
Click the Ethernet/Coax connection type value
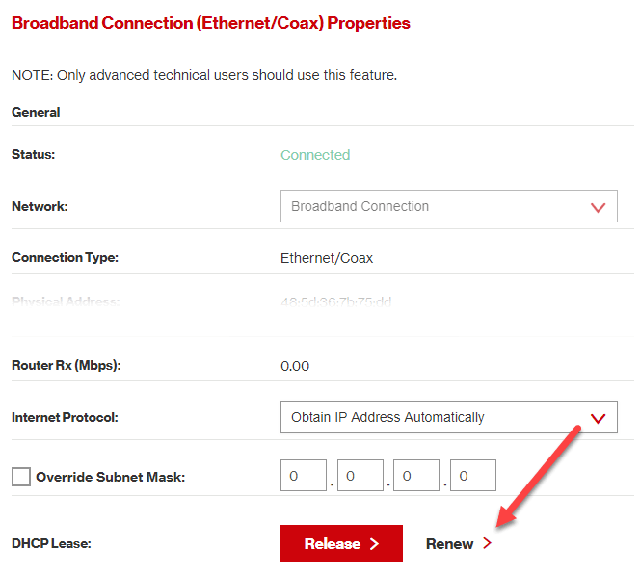pyautogui.click(x=327, y=258)
